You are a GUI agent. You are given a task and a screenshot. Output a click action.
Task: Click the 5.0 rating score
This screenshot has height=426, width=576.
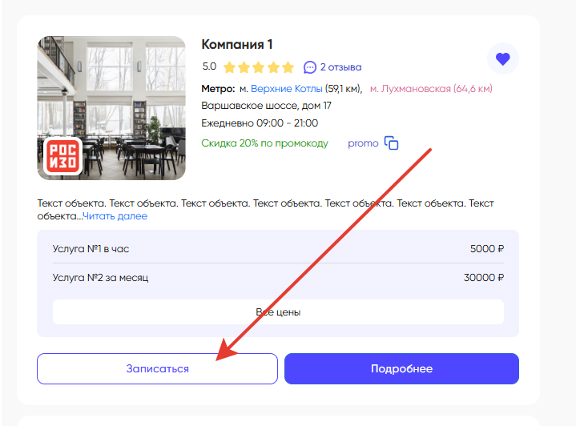[209, 67]
